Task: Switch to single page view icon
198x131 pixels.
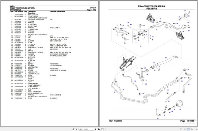Action: (x=181, y=129)
